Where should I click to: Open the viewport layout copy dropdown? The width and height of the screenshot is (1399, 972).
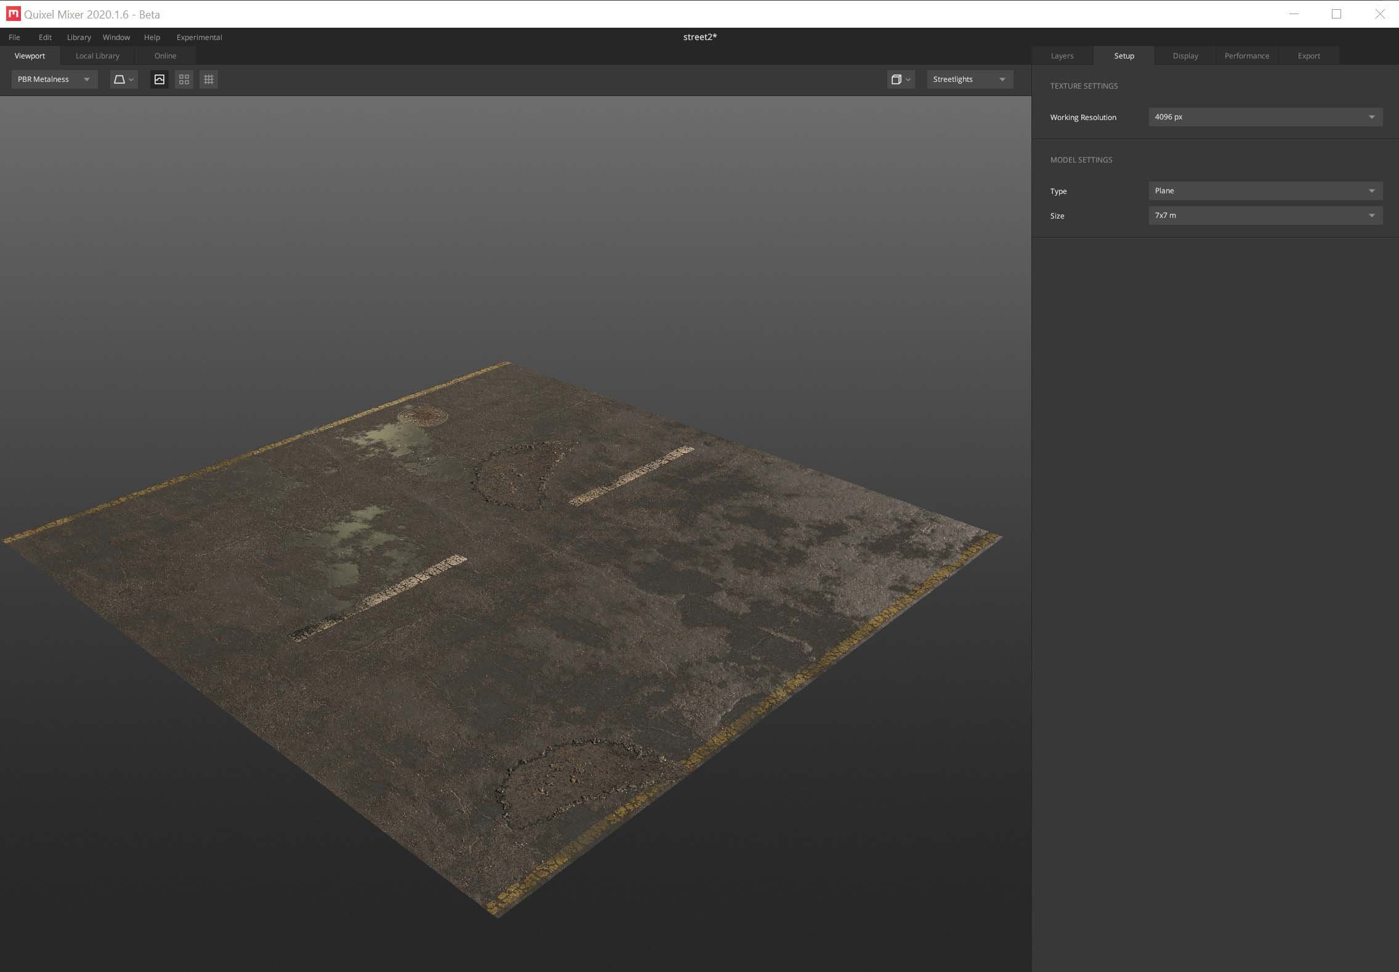(901, 79)
